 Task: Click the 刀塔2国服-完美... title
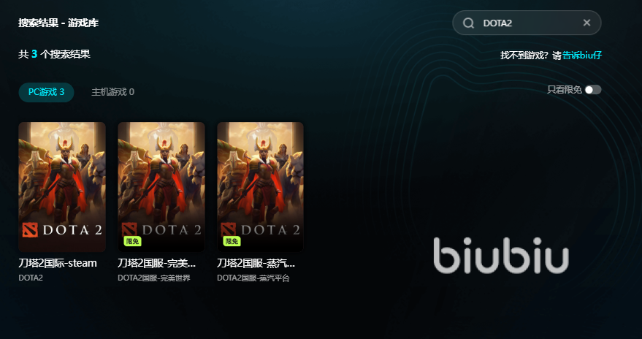(x=157, y=263)
